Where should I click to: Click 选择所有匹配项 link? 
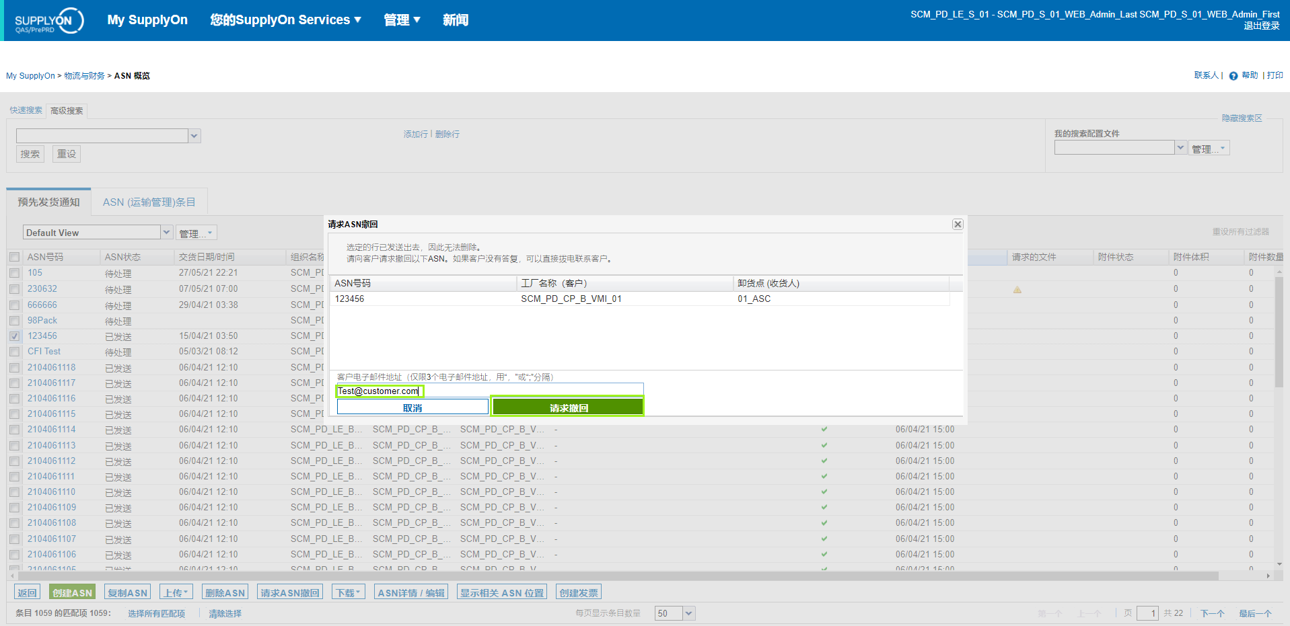pyautogui.click(x=156, y=613)
